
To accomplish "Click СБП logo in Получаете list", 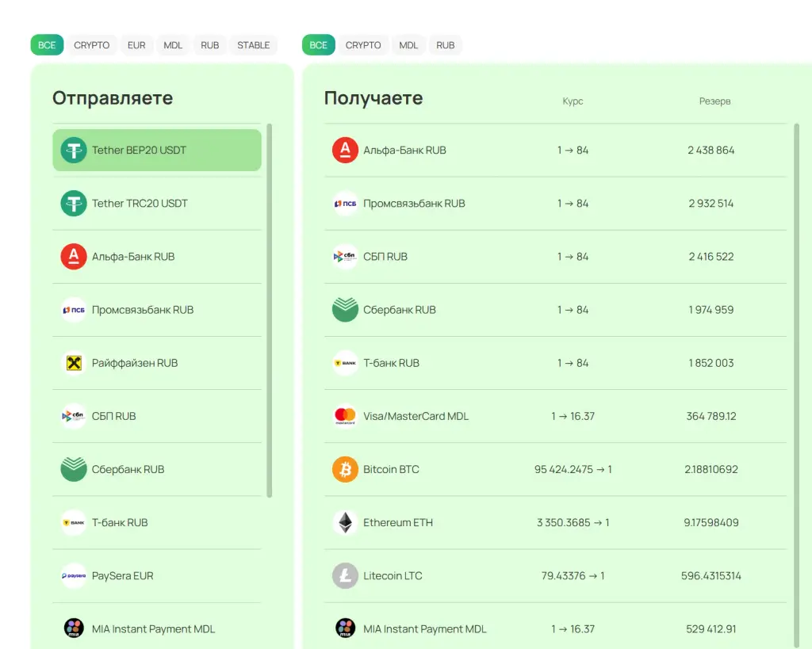I will 345,257.
